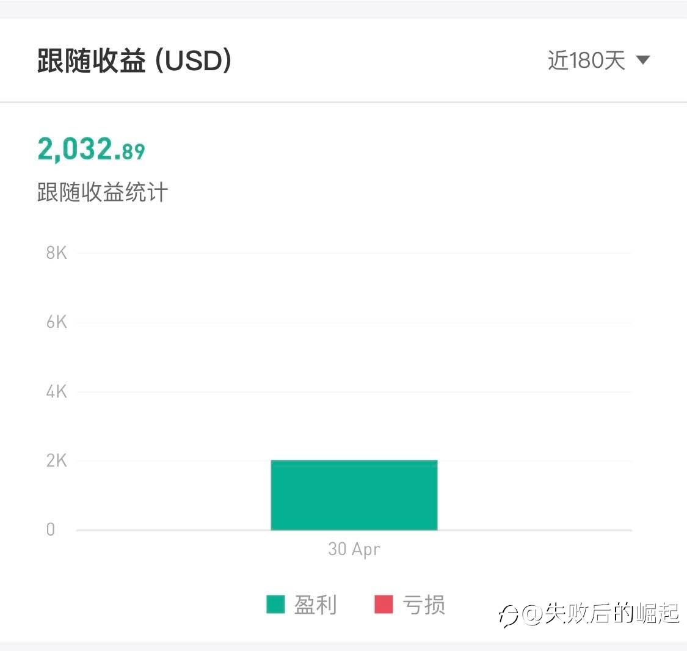Screen dimensions: 687x651
Task: Click the 2,032.89 total profit value
Action: 91,150
